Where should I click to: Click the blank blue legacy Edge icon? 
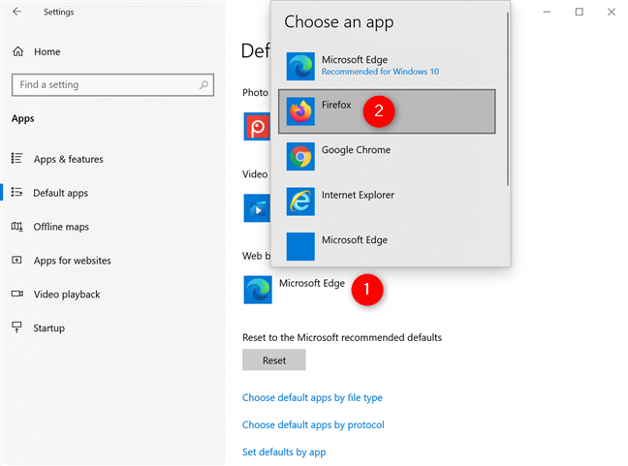[x=300, y=247]
